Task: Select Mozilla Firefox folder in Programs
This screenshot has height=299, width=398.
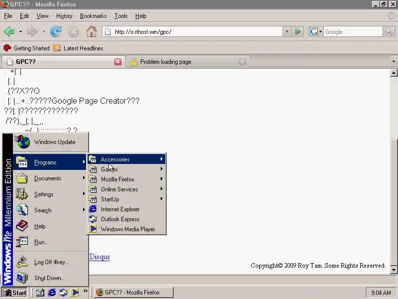Action: 127,179
